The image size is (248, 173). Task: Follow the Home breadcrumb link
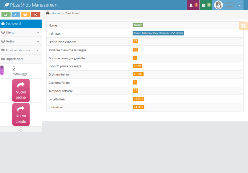[x=56, y=13]
